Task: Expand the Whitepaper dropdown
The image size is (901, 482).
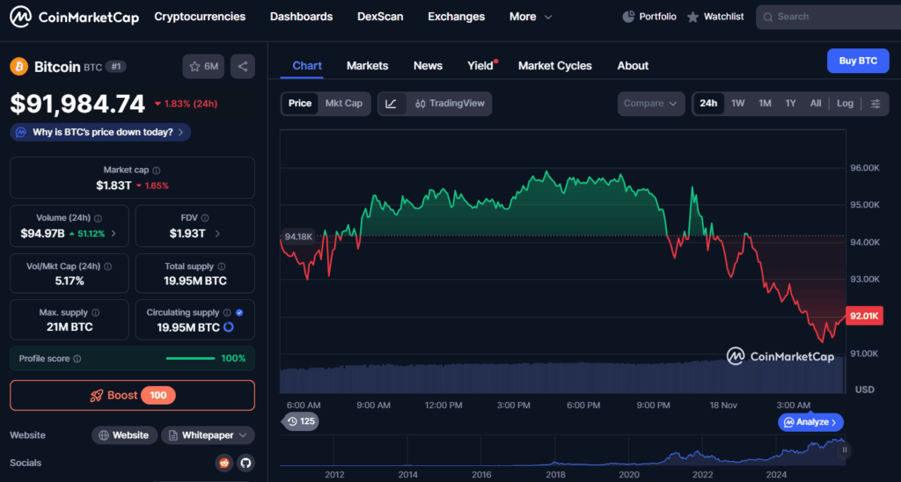Action: pyautogui.click(x=208, y=435)
